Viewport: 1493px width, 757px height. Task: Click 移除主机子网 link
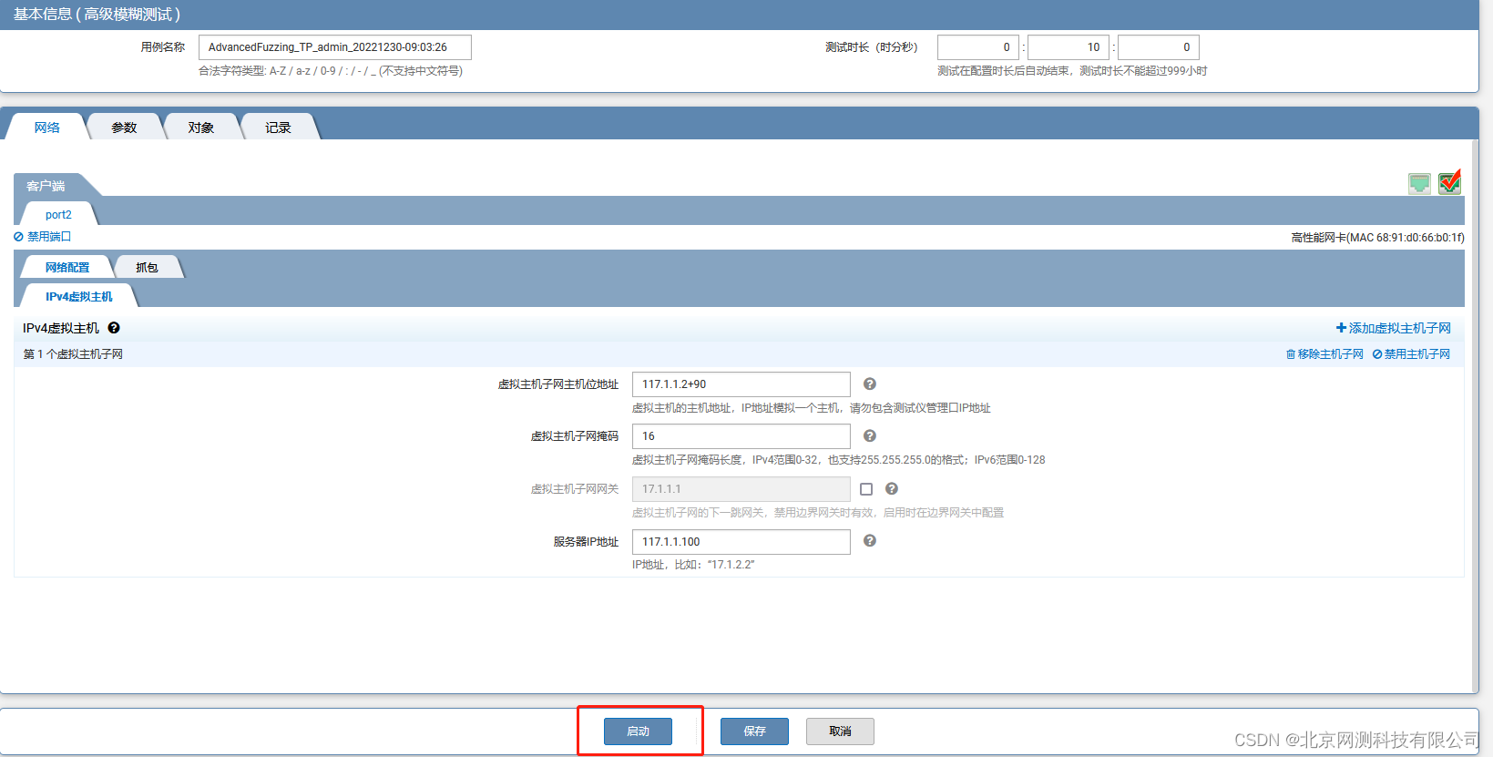1324,354
